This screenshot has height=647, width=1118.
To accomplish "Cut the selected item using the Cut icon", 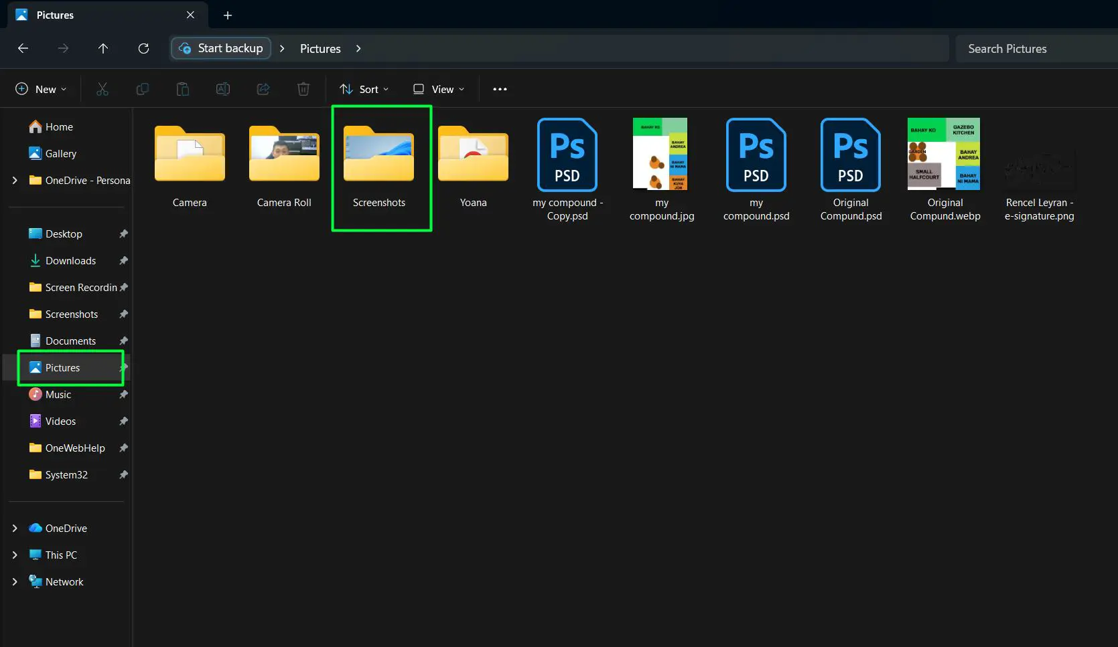I will click(102, 88).
